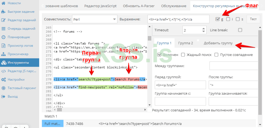Image resolution: width=265 pixels, height=128 pixels.
Task: Click the Настройки gears icon
Action: click(3, 80)
